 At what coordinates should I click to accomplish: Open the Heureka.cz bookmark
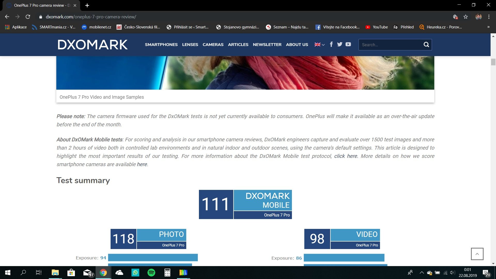click(440, 27)
